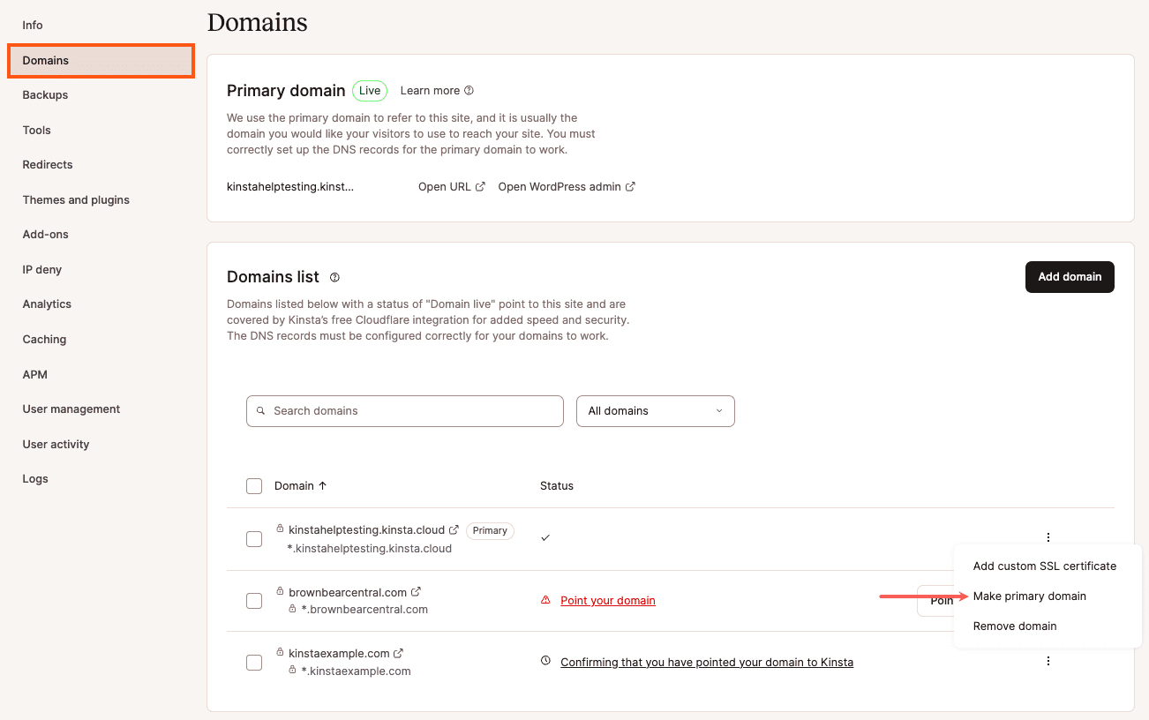Click inside the Search domains field
1149x720 pixels.
404,411
